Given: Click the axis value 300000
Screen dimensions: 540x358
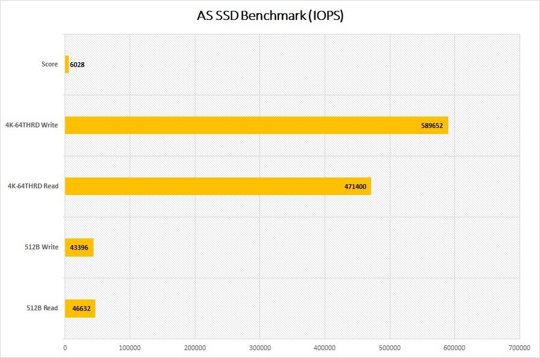Looking at the screenshot, I should click(260, 348).
